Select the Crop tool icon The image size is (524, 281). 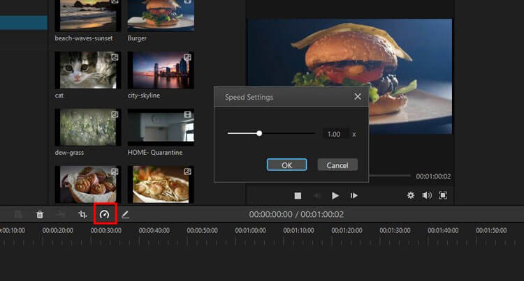point(83,215)
